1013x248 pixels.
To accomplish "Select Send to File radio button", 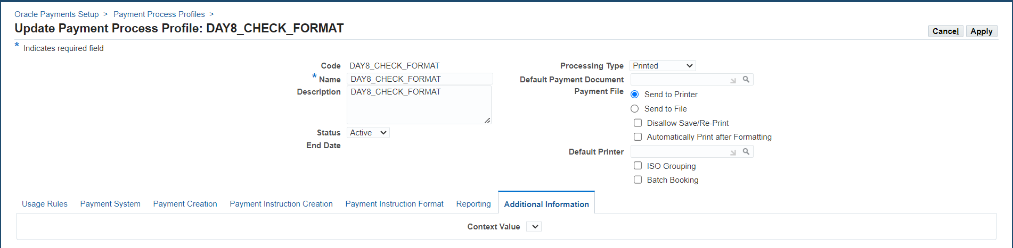I will click(635, 108).
